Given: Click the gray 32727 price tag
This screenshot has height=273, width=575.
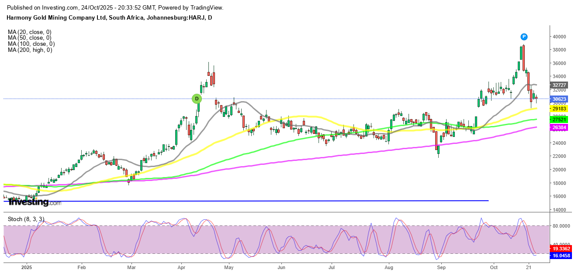Looking at the screenshot, I should click(560, 85).
